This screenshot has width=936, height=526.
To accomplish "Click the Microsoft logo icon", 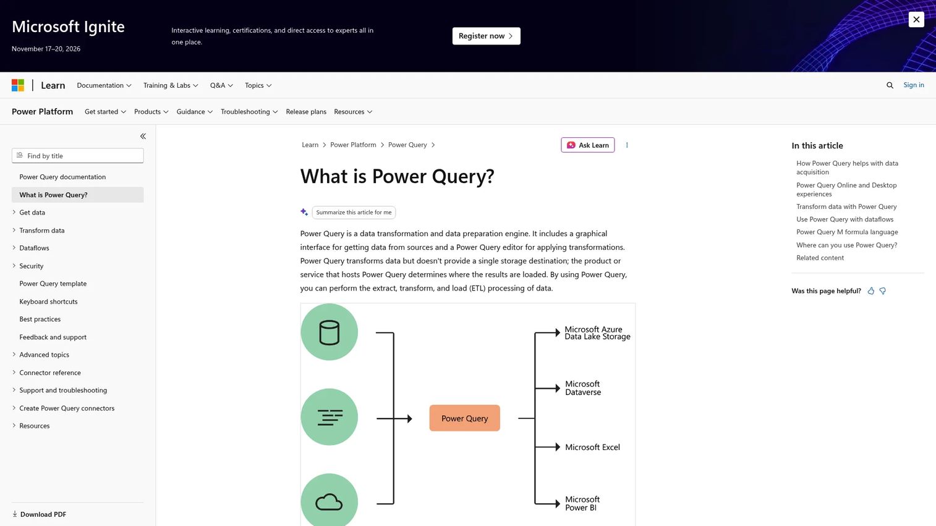I will coord(18,85).
